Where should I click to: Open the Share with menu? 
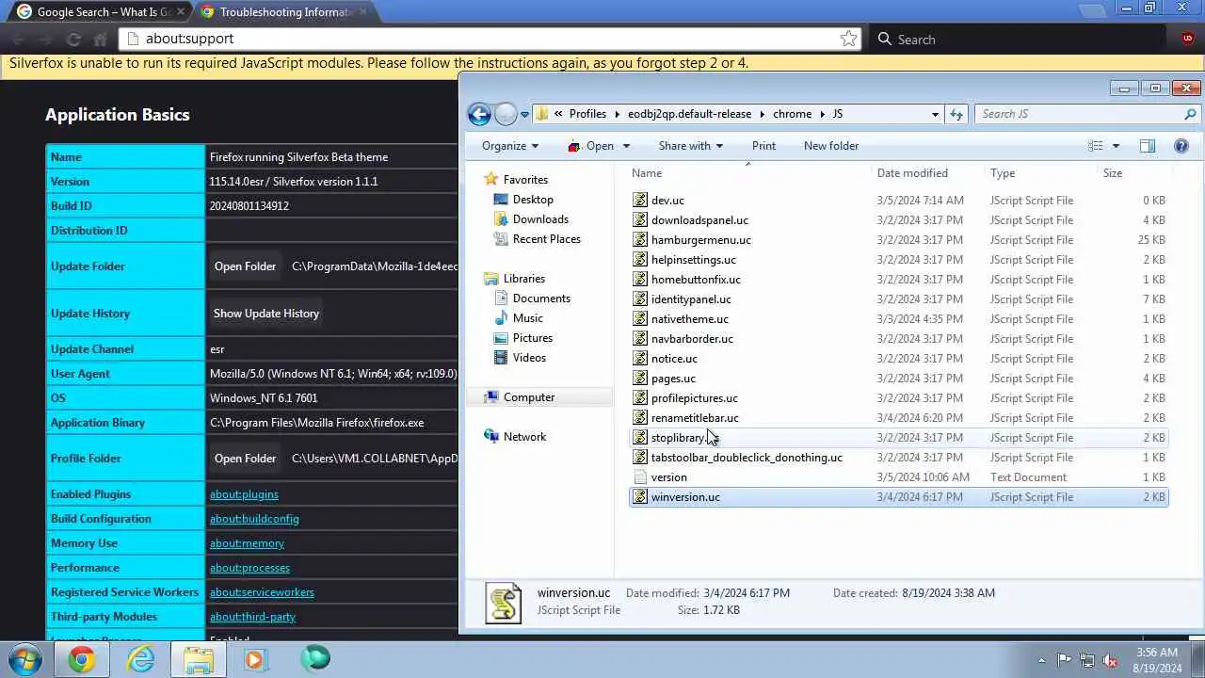pos(690,146)
